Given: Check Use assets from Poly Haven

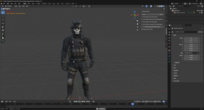Looking at the screenshot, I should pos(142,17).
